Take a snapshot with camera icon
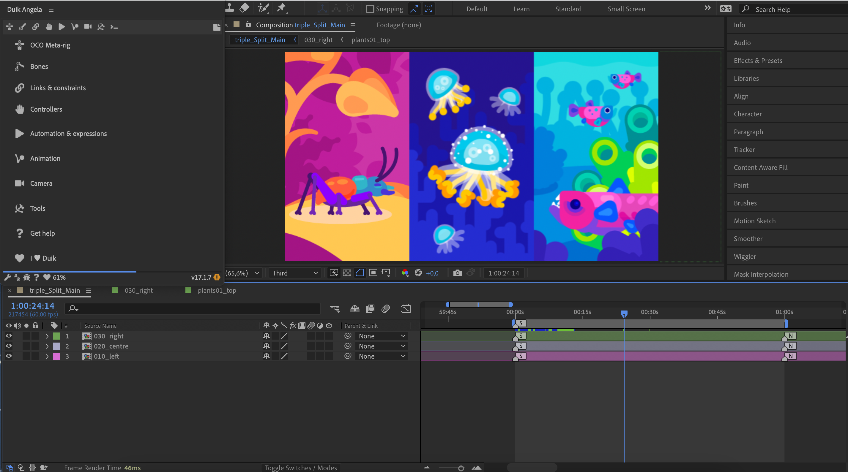This screenshot has height=472, width=848. pos(457,273)
